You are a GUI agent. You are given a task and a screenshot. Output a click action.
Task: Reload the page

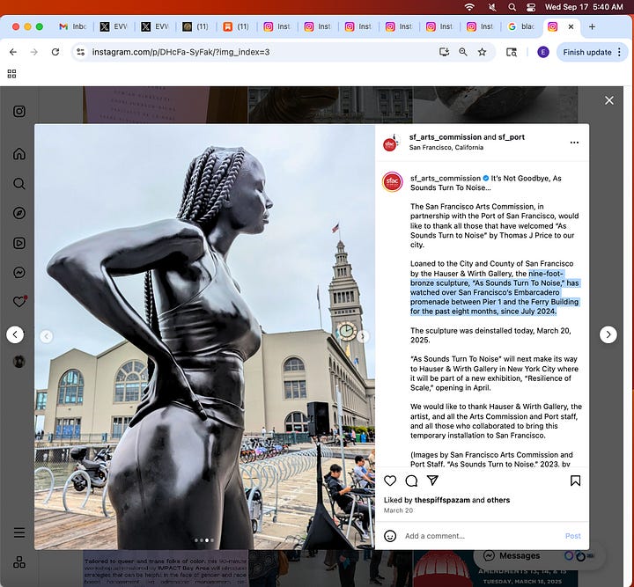[55, 52]
